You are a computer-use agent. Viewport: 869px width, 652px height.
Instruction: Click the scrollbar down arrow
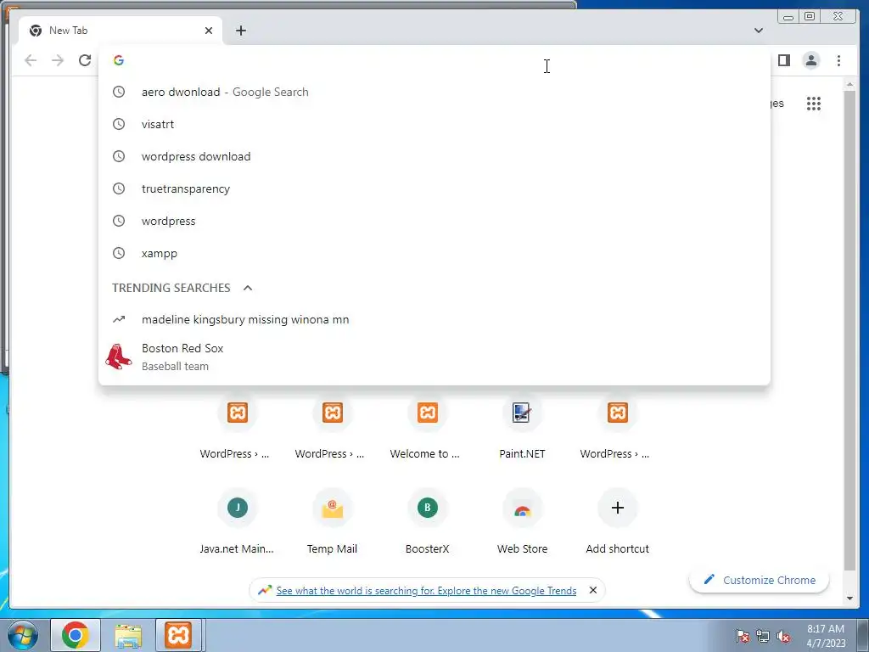849,599
